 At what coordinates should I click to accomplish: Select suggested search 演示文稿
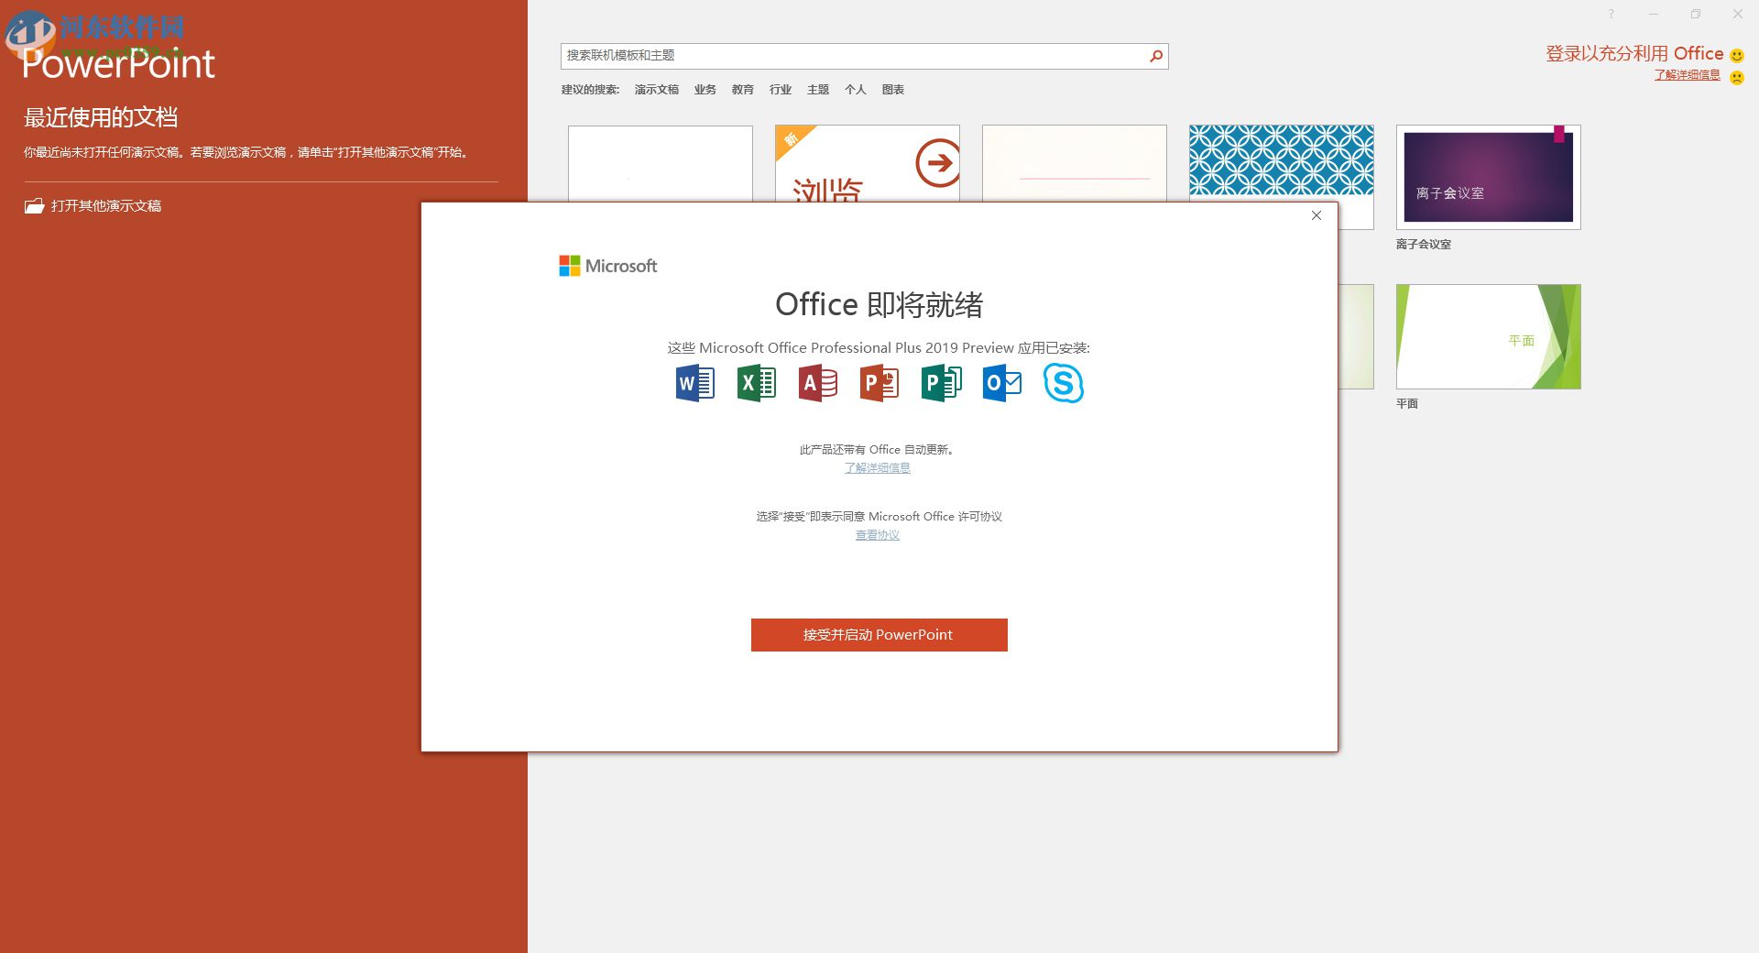point(657,90)
